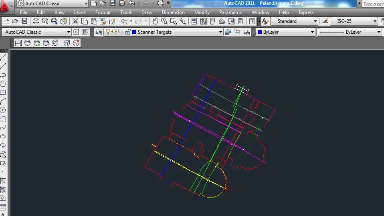The image size is (384, 216).
Task: Open the undo history dropdown arrow
Action: click(131, 21)
